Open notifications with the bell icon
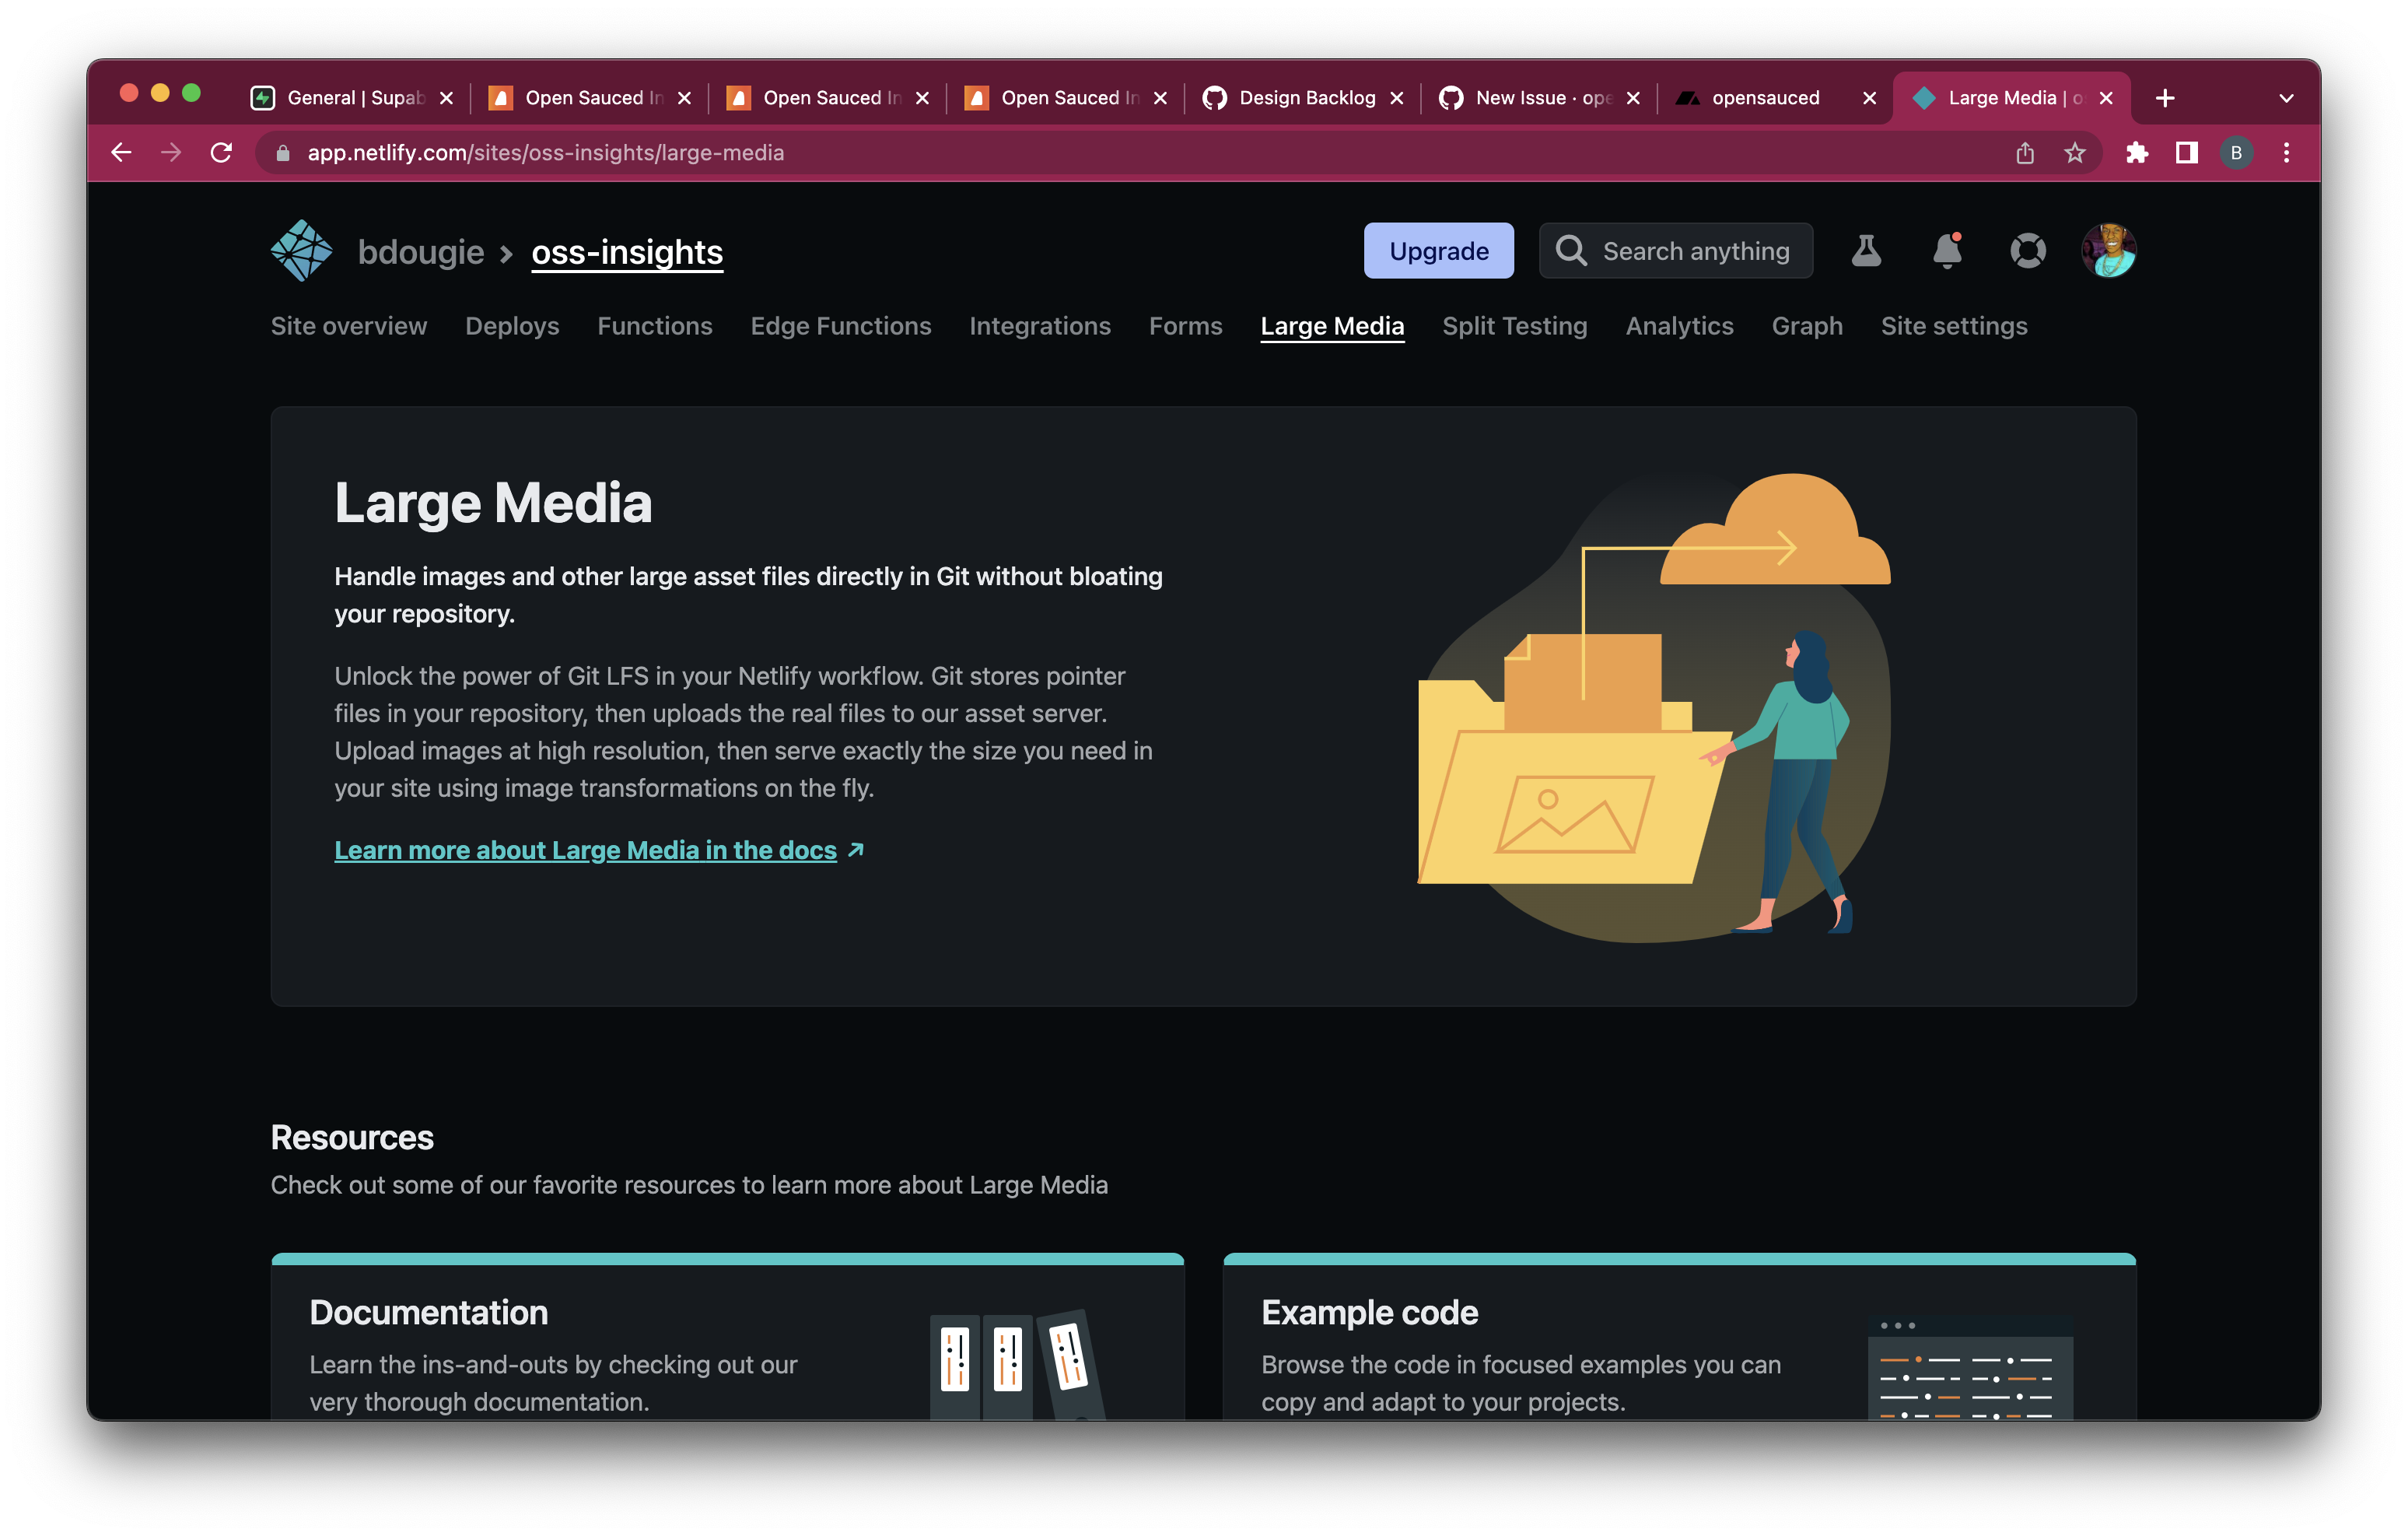2408x1536 pixels. point(1945,251)
